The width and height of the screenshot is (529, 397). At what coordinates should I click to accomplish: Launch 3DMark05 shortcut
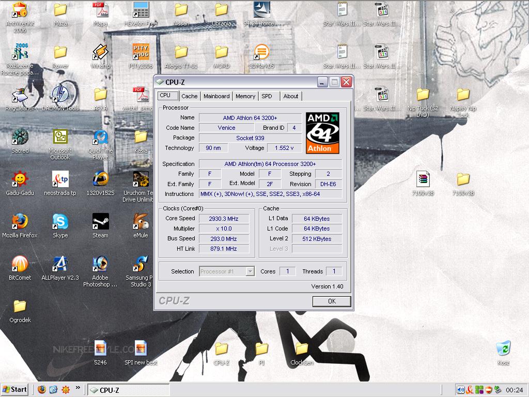click(261, 56)
